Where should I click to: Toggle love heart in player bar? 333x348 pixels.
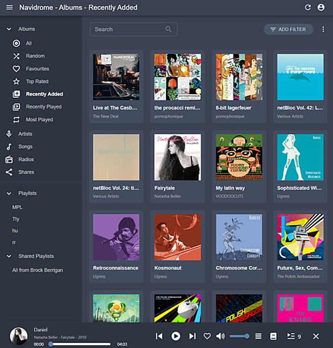coord(207,336)
